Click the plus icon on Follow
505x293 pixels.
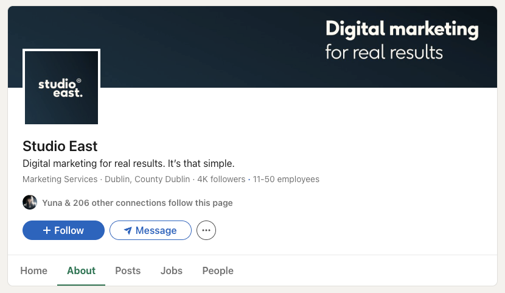click(46, 230)
